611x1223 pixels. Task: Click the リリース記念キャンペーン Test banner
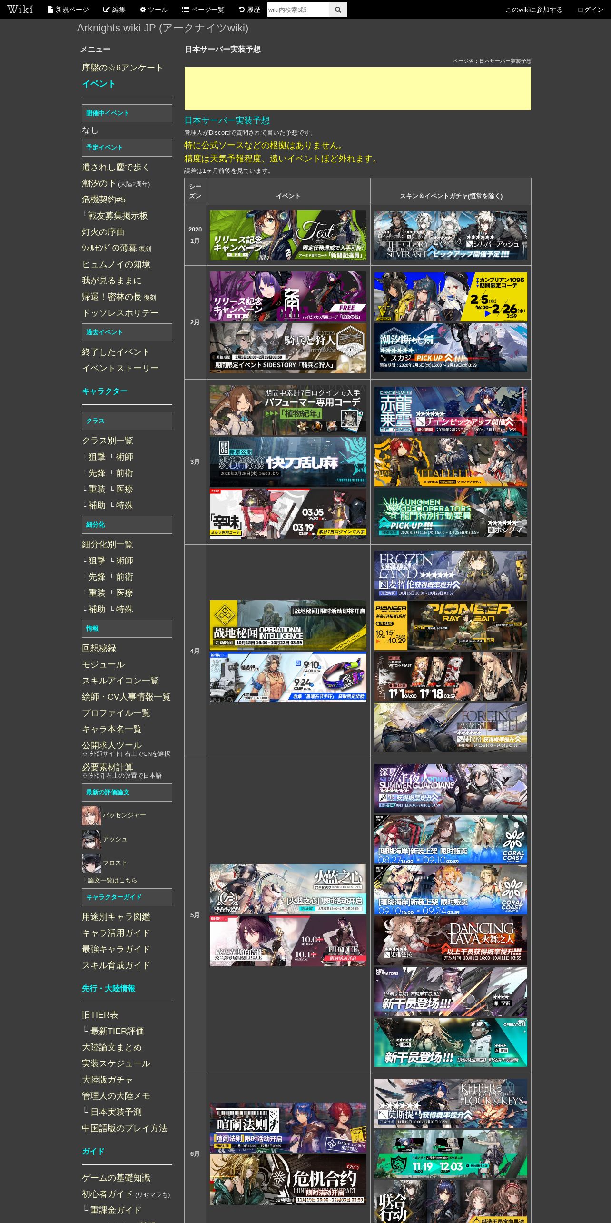coord(288,235)
